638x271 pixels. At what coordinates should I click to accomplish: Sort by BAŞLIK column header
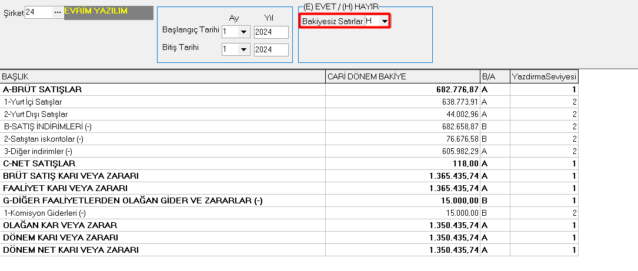tap(163, 76)
